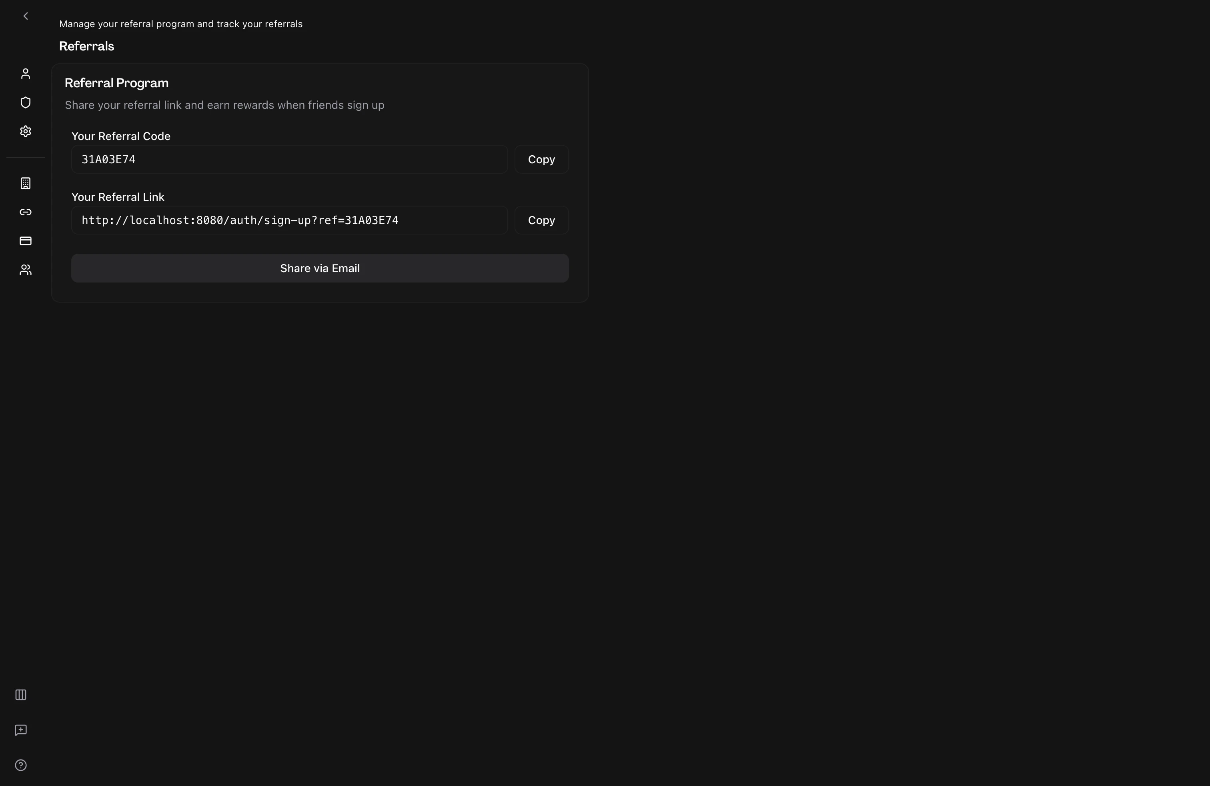Open the organization building icon
Viewport: 1210px width, 786px height.
26,183
